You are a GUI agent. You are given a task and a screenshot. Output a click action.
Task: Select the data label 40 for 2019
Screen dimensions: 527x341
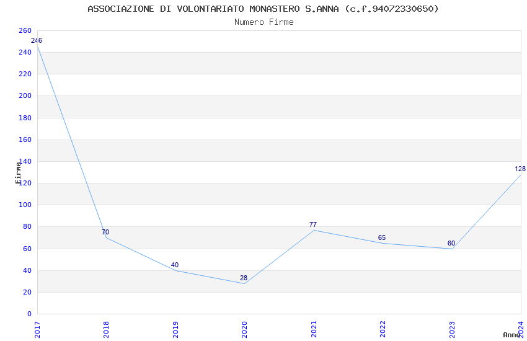pos(175,265)
